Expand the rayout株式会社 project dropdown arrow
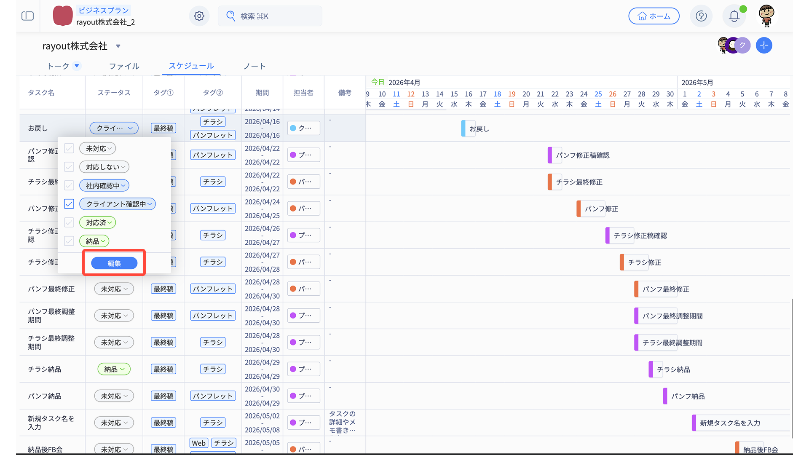Image resolution: width=809 pixels, height=455 pixels. tap(118, 46)
